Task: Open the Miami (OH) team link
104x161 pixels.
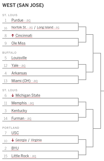Action: point(21,81)
